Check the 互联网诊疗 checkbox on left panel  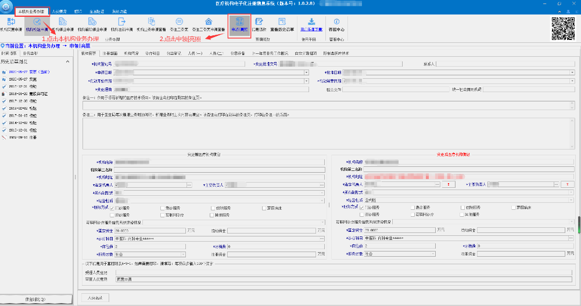click(163, 214)
